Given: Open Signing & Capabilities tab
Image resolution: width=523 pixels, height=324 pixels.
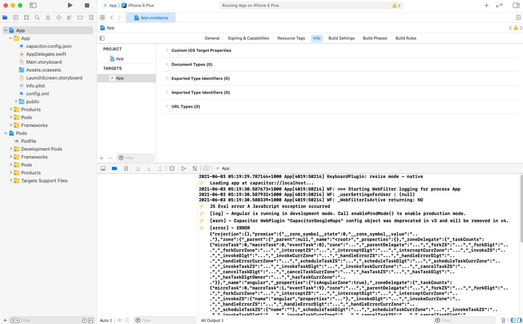Looking at the screenshot, I should coord(248,38).
